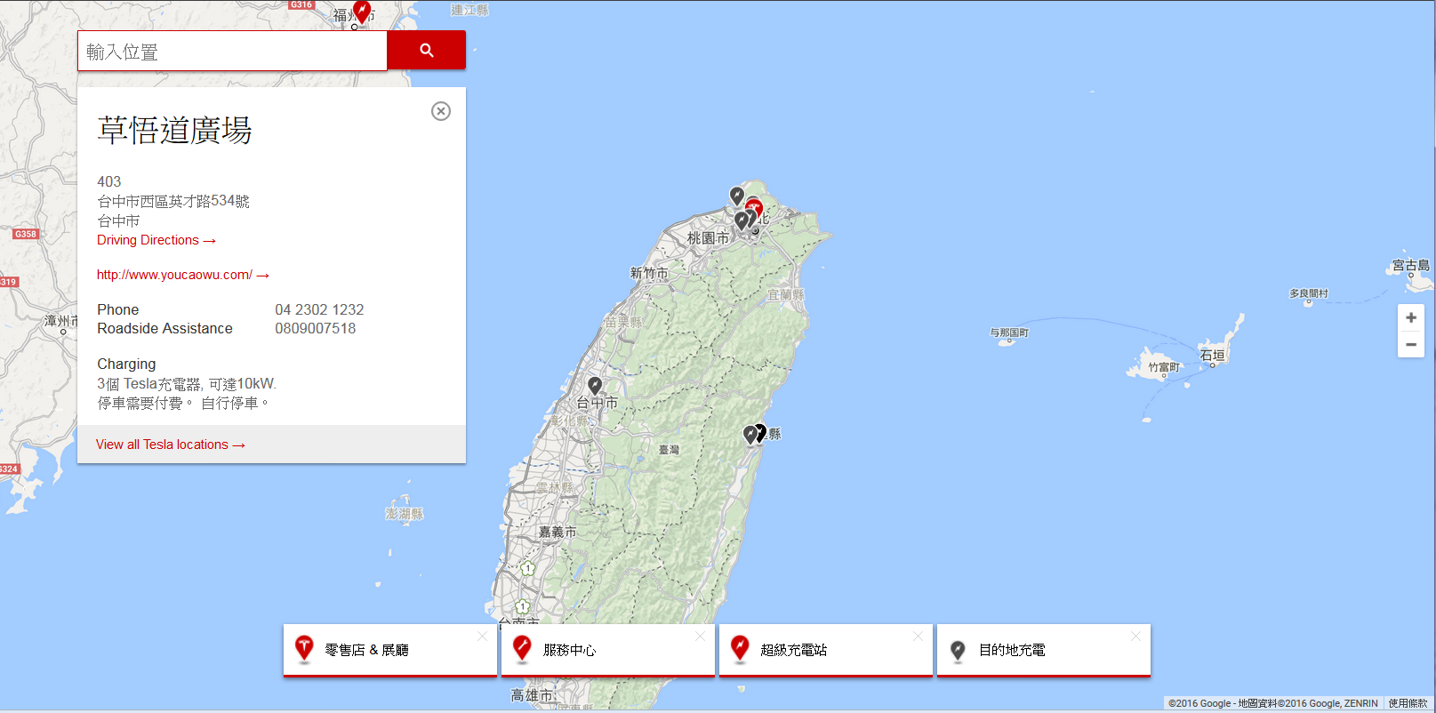
Task: Click the 漳州市 map label
Action: pos(62,320)
